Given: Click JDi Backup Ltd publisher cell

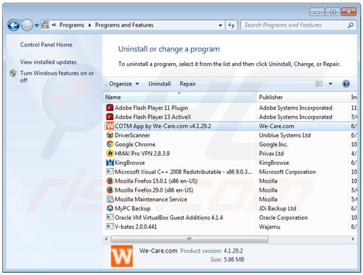Looking at the screenshot, I should (x=278, y=208).
